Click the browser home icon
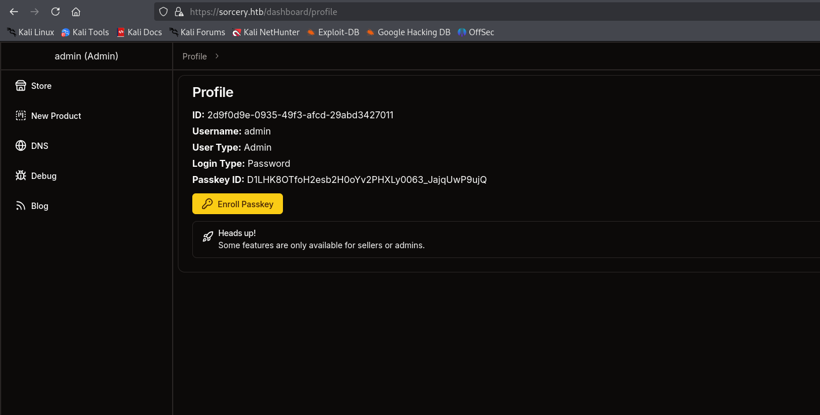 [x=76, y=12]
